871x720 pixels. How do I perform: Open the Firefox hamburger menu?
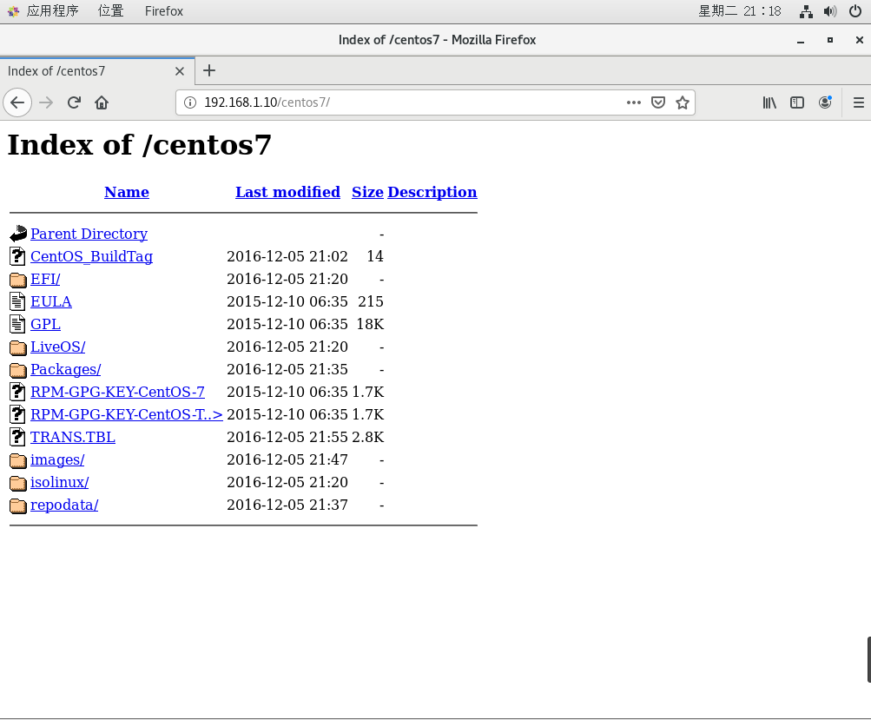(x=858, y=102)
